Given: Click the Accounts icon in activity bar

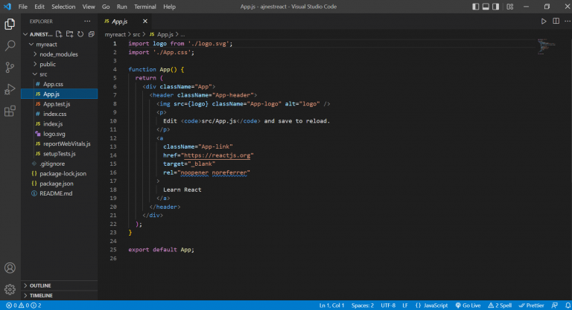Looking at the screenshot, I should coord(10,268).
